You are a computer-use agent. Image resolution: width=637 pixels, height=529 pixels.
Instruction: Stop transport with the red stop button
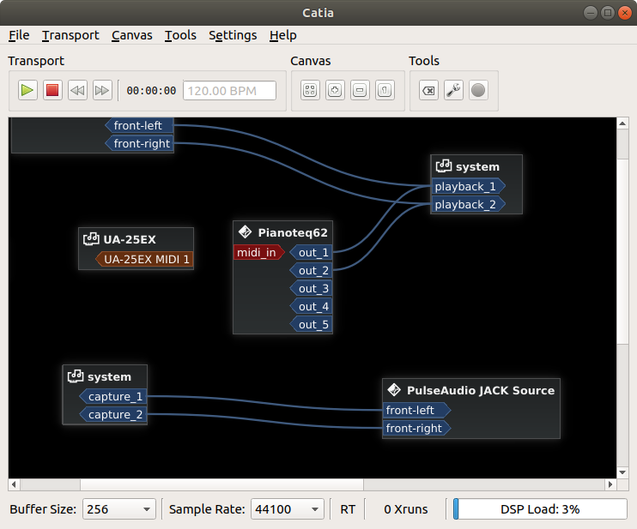pyautogui.click(x=52, y=90)
